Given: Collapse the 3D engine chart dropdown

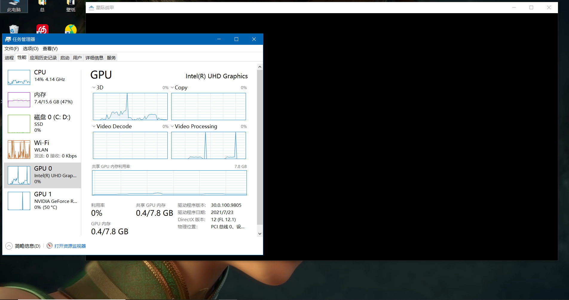Looking at the screenshot, I should pyautogui.click(x=94, y=87).
